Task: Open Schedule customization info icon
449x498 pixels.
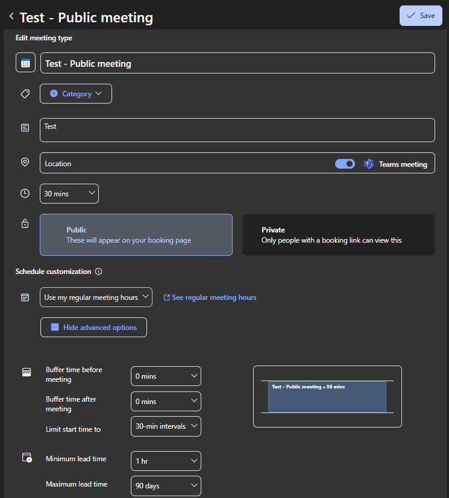Action: [98, 272]
